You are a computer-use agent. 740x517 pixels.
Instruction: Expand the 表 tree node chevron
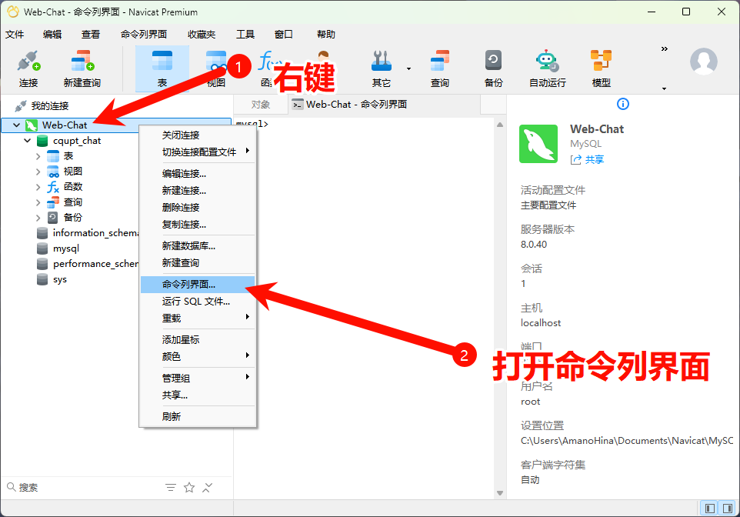38,156
